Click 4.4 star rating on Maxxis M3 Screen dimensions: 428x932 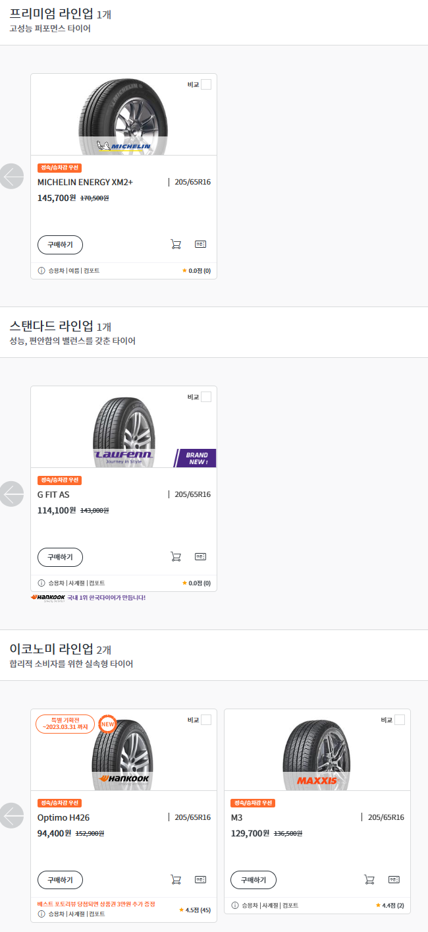point(390,906)
